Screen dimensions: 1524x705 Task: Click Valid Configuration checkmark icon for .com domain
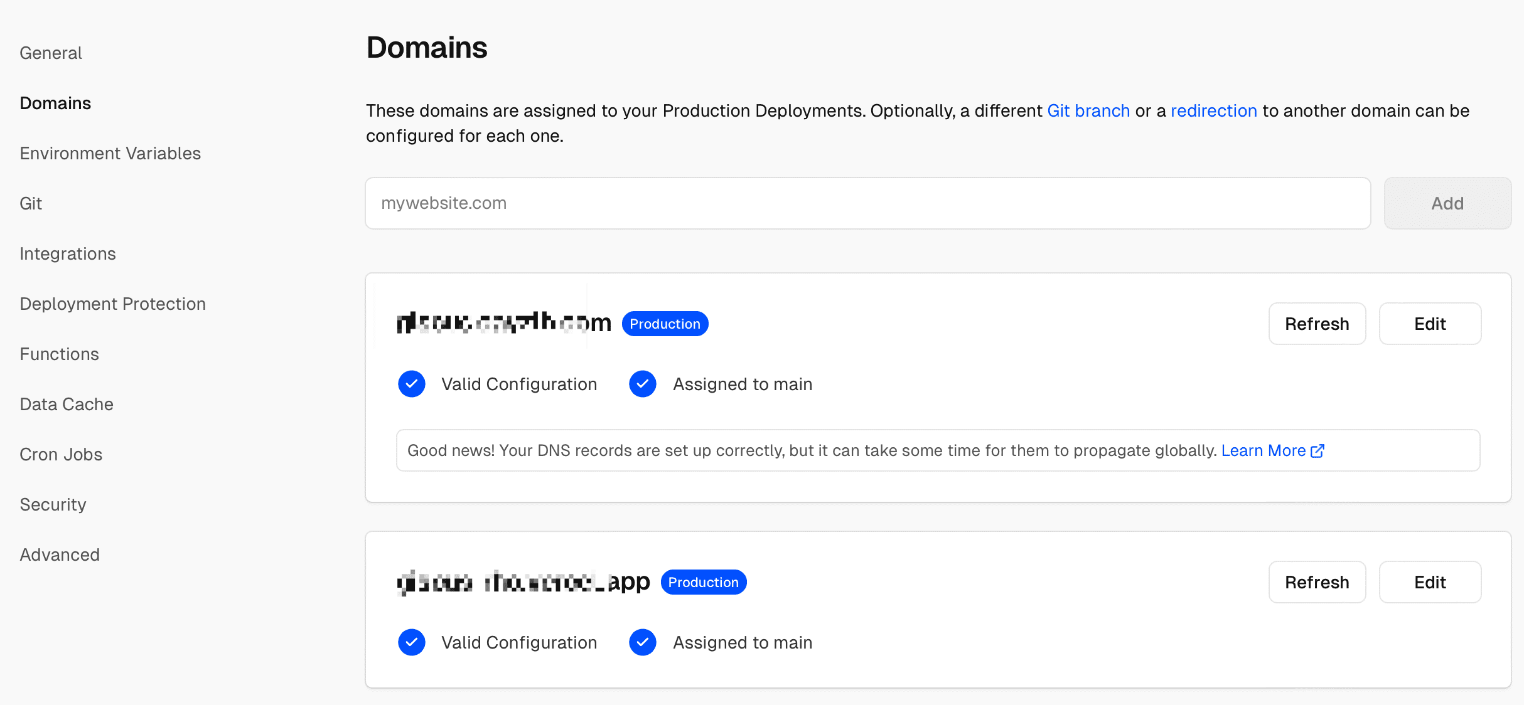(x=412, y=384)
